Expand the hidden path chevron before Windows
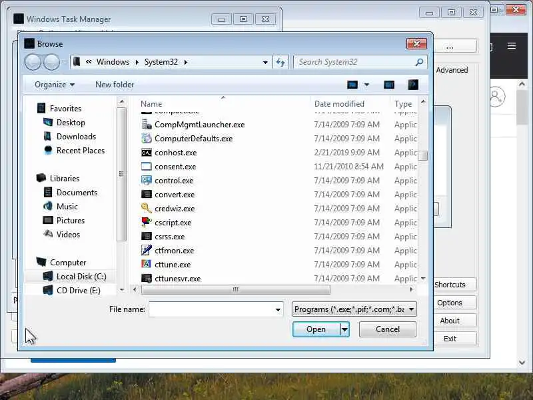 [89, 62]
